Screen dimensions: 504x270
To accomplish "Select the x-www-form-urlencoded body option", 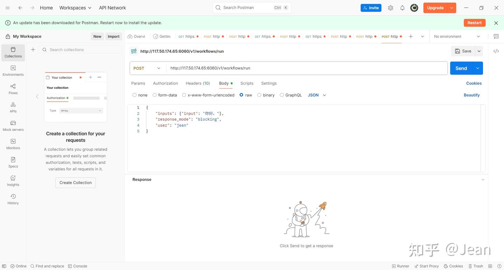I will point(184,95).
